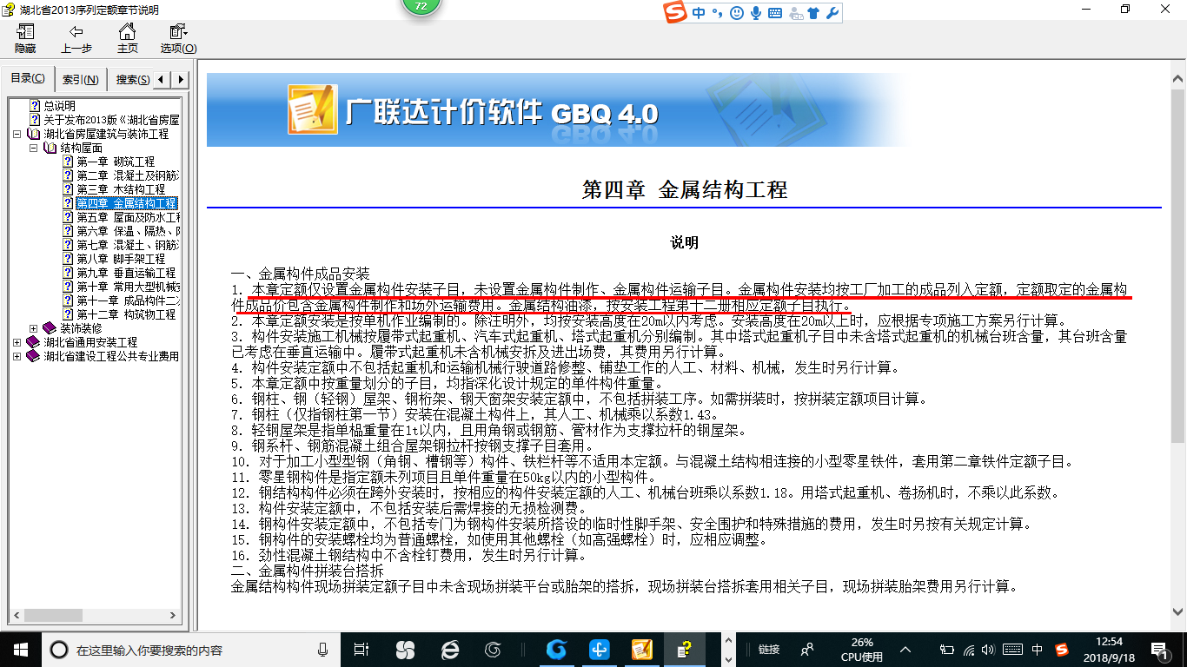Open the Sogou emoji smiley panel
Image resolution: width=1187 pixels, height=667 pixels.
737,13
